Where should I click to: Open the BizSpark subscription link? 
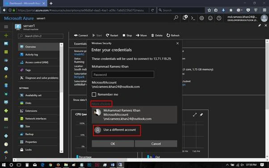(x=79, y=77)
